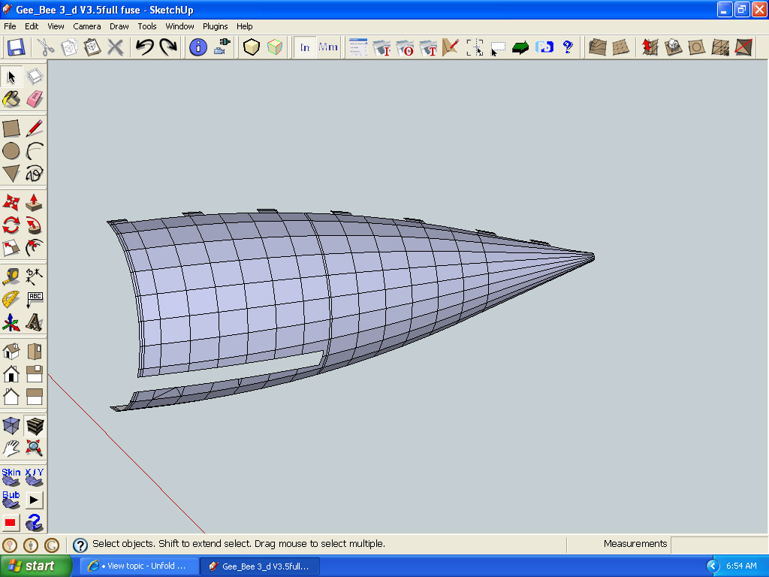This screenshot has width=769, height=577.
Task: Click the Windows start button
Action: (36, 566)
